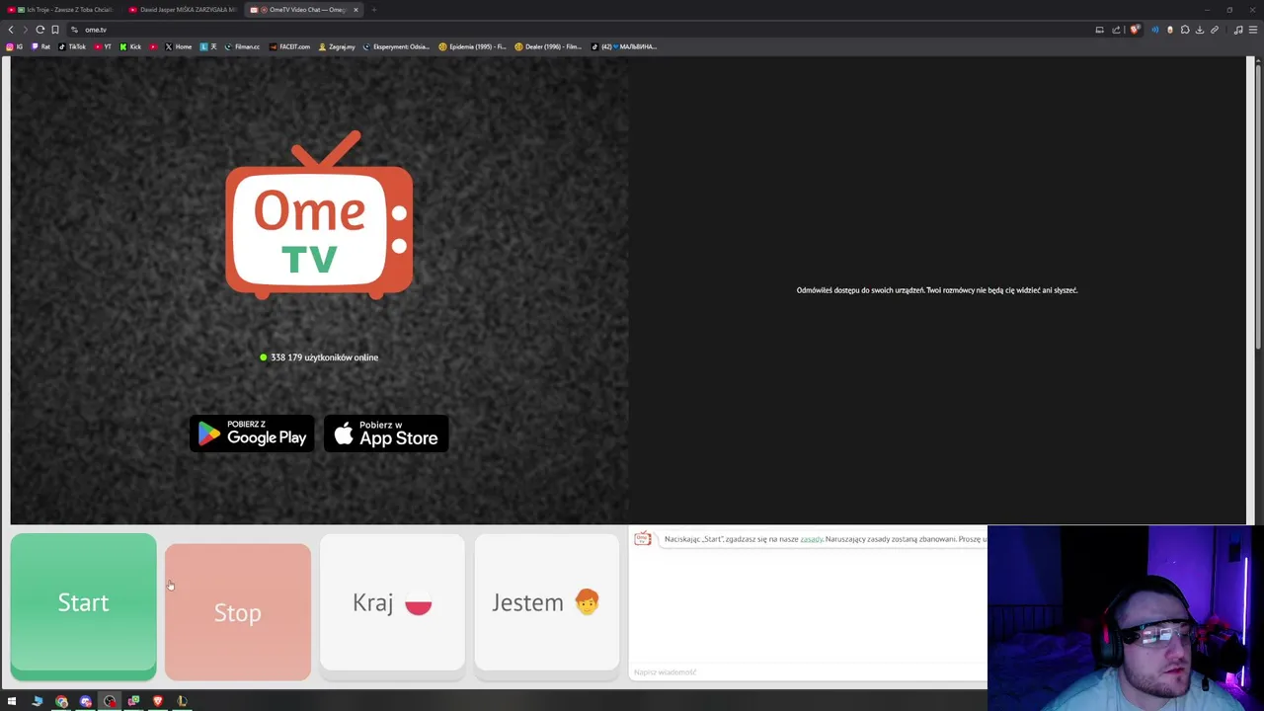Open the OBS taskbar icon
Screen dimensions: 1264x711
coord(110,701)
